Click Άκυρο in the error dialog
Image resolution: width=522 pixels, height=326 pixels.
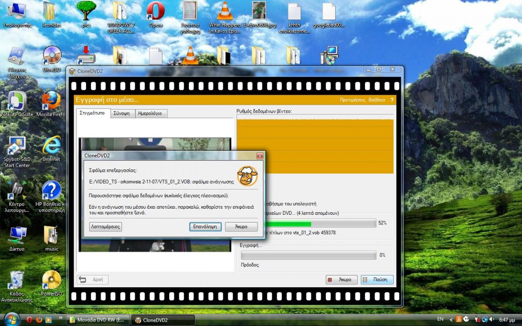pos(241,227)
